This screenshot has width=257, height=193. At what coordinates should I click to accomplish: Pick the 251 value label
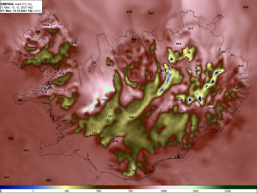36,60
